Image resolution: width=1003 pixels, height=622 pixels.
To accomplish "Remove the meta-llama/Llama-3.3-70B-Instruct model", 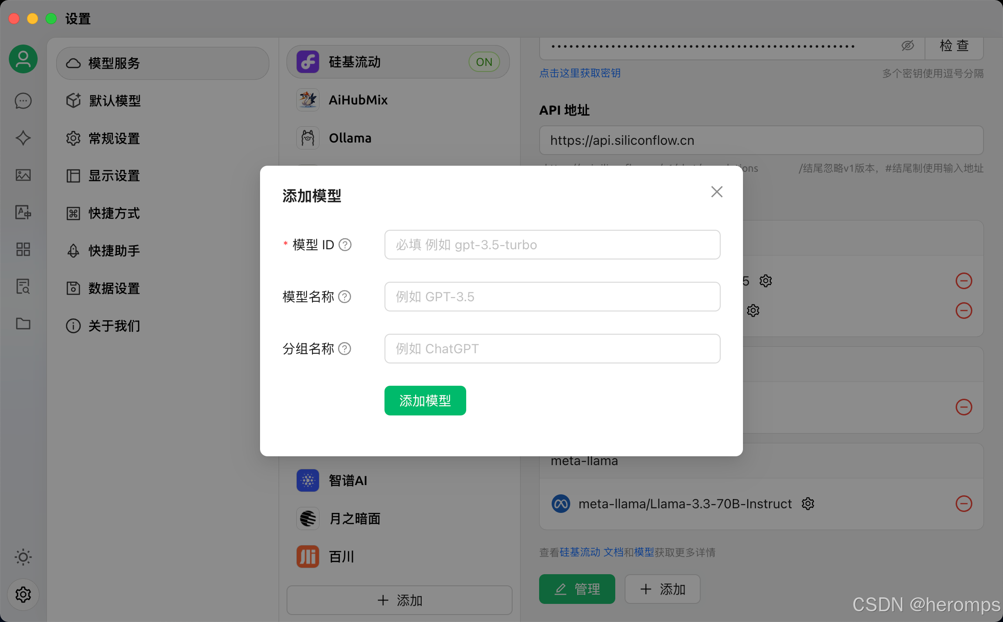I will pos(964,504).
